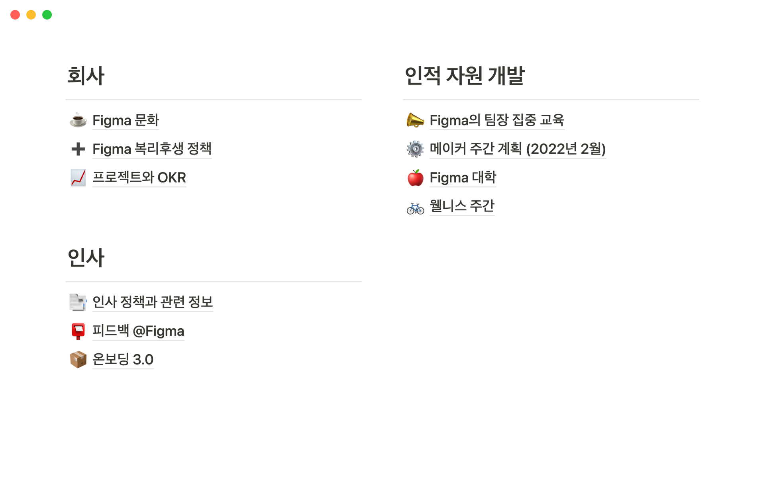
Task: Click the plus icon beside Figma 복리후생 정책
Action: coord(78,149)
